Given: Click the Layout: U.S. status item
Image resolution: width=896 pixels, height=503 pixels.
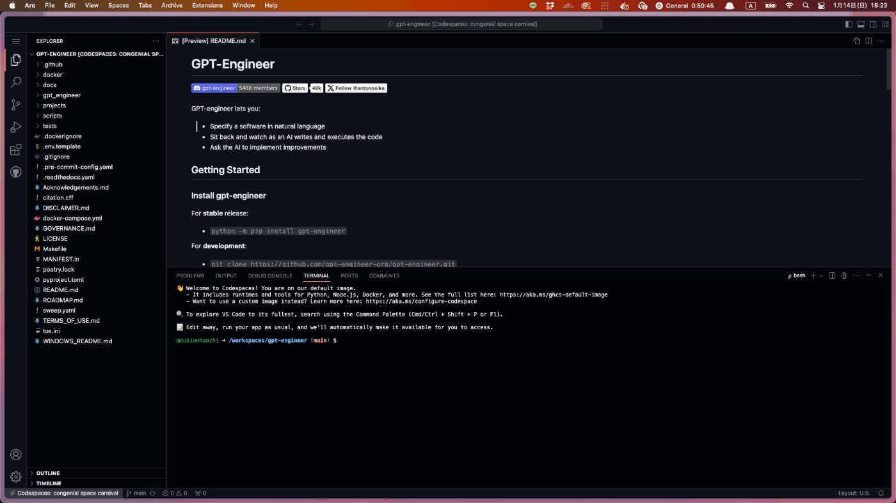Looking at the screenshot, I should point(854,493).
